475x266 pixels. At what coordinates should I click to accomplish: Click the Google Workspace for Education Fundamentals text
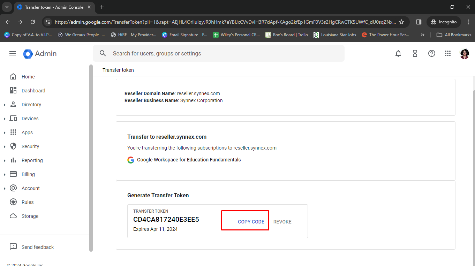[x=189, y=160]
